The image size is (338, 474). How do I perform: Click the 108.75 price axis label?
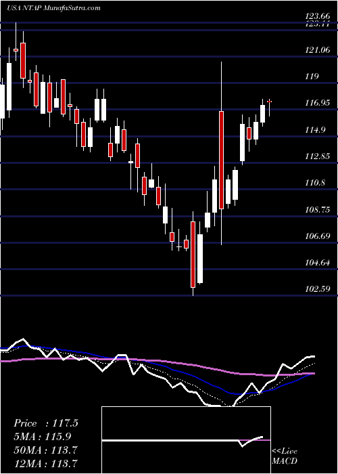tap(318, 209)
